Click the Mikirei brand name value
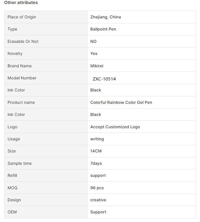The width and height of the screenshot is (200, 222). tap(97, 66)
